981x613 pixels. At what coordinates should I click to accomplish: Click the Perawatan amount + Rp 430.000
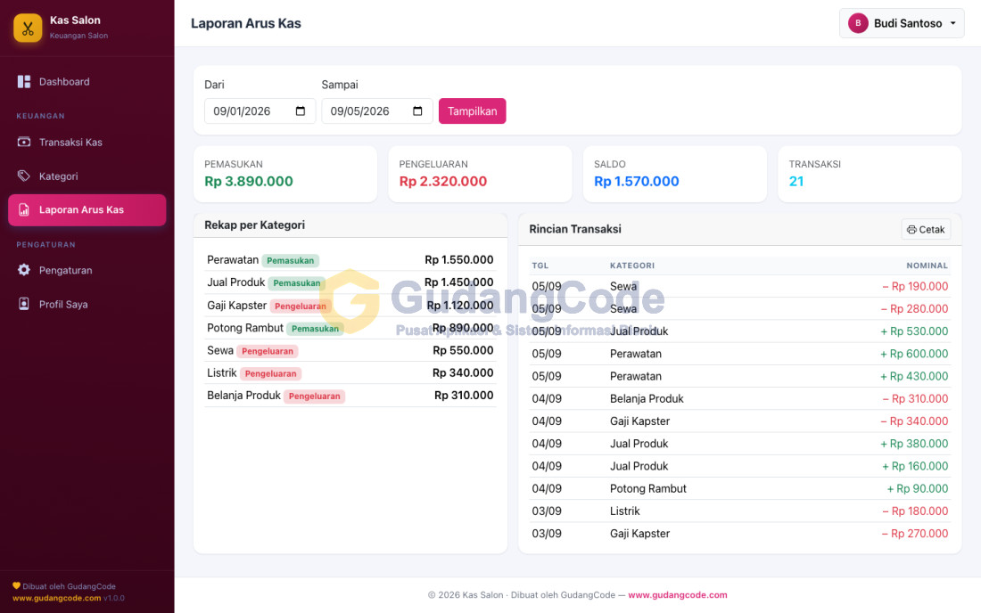coord(914,376)
